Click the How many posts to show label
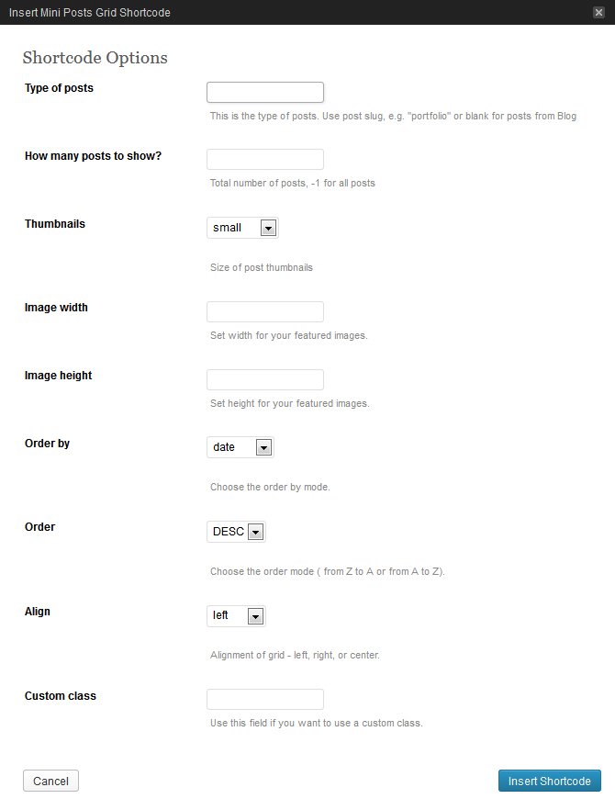The height and width of the screenshot is (810, 615). click(x=93, y=155)
